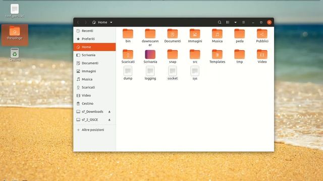
Task: Go forward with the forward arrow
Action: pyautogui.click(x=86, y=22)
